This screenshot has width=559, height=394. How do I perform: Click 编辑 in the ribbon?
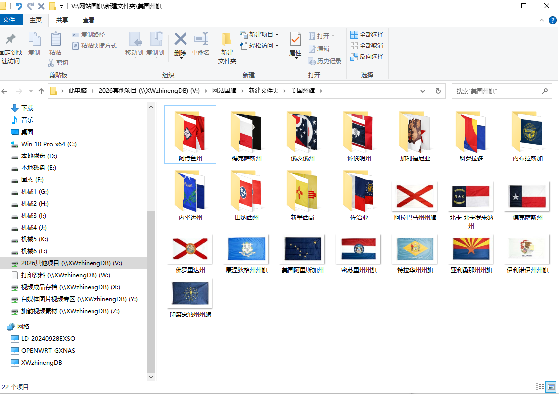pyautogui.click(x=319, y=49)
